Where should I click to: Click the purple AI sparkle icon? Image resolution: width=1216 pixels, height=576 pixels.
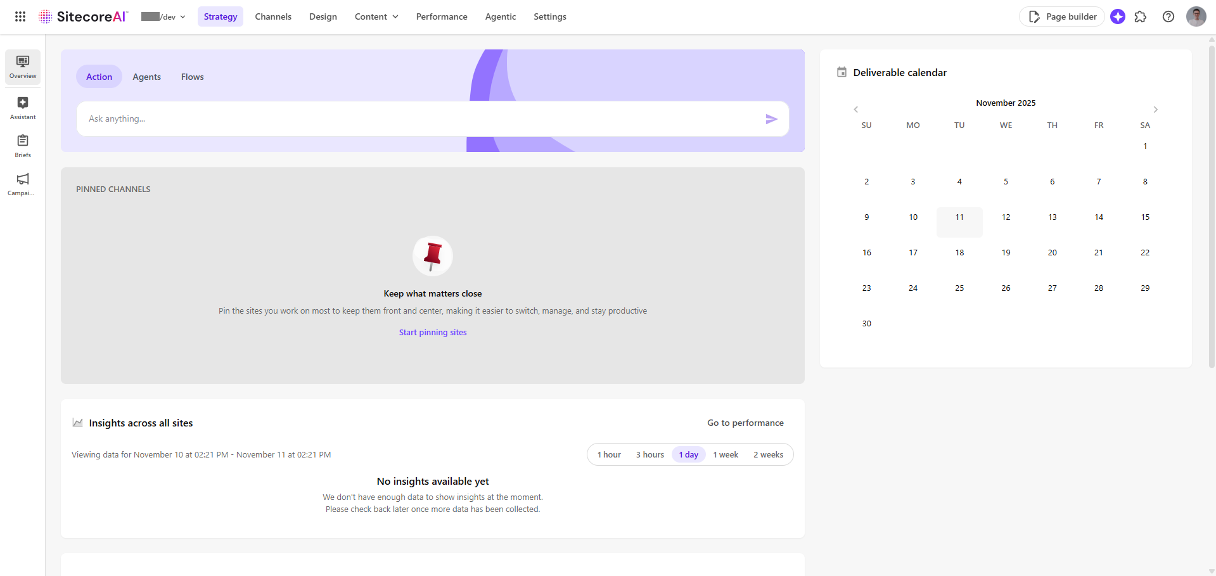[x=1117, y=16]
